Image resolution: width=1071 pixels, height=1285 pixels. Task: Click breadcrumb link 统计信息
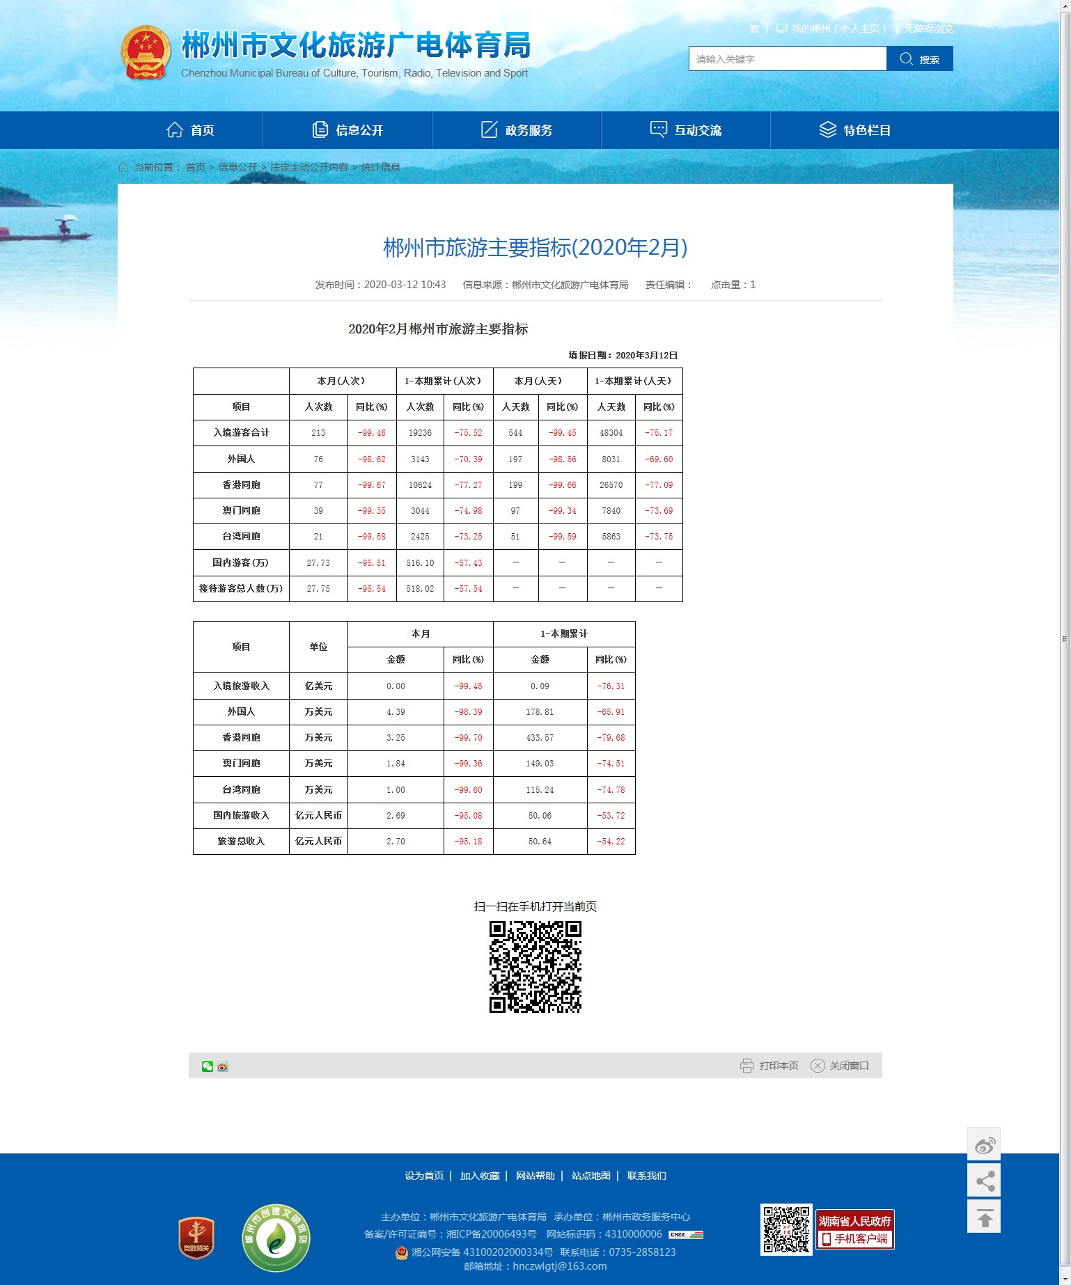coord(380,167)
